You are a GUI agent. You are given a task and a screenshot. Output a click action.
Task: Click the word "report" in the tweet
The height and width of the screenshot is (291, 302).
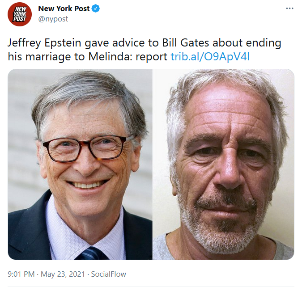155,57
